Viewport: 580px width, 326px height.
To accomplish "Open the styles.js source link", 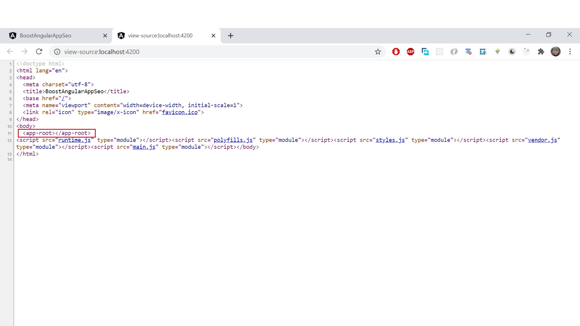I will coord(390,140).
